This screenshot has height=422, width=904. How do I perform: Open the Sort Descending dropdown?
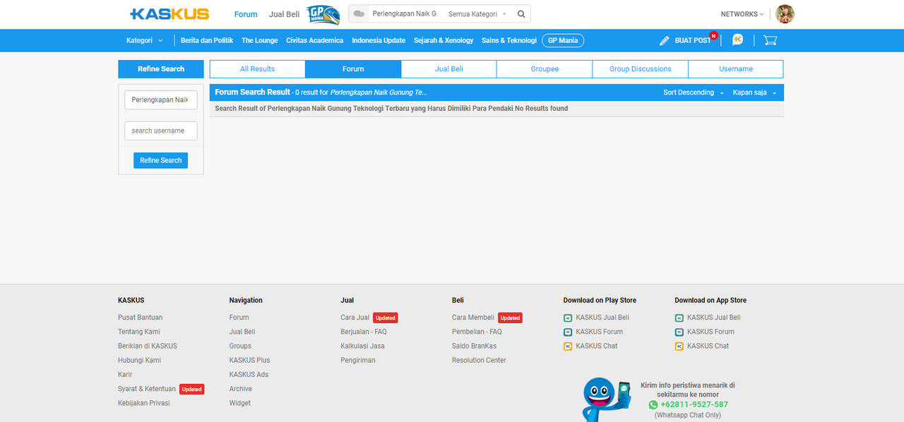tap(693, 92)
